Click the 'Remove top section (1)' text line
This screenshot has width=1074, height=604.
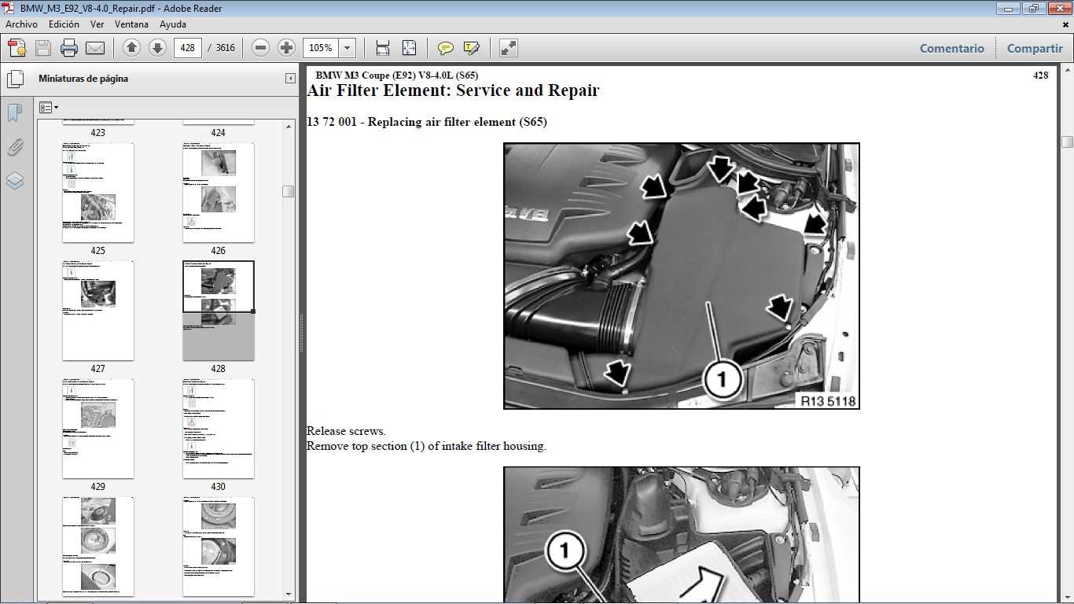pos(426,446)
